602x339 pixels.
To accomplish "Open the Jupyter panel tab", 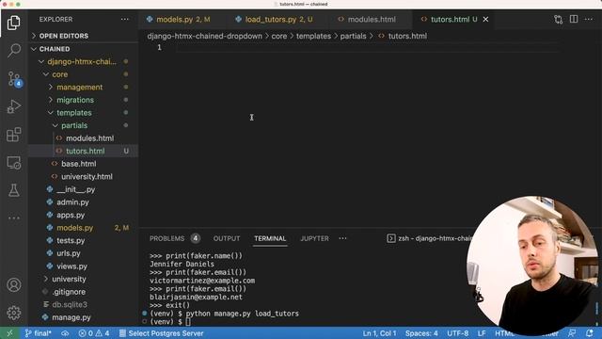I will tap(314, 238).
